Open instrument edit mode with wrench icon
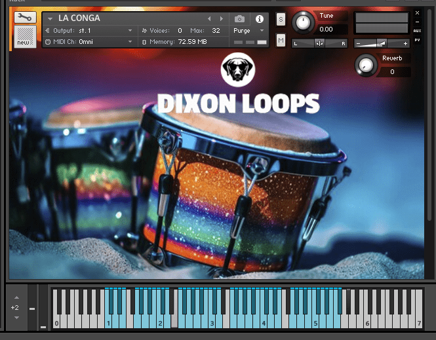This screenshot has width=436, height=340. pos(25,18)
